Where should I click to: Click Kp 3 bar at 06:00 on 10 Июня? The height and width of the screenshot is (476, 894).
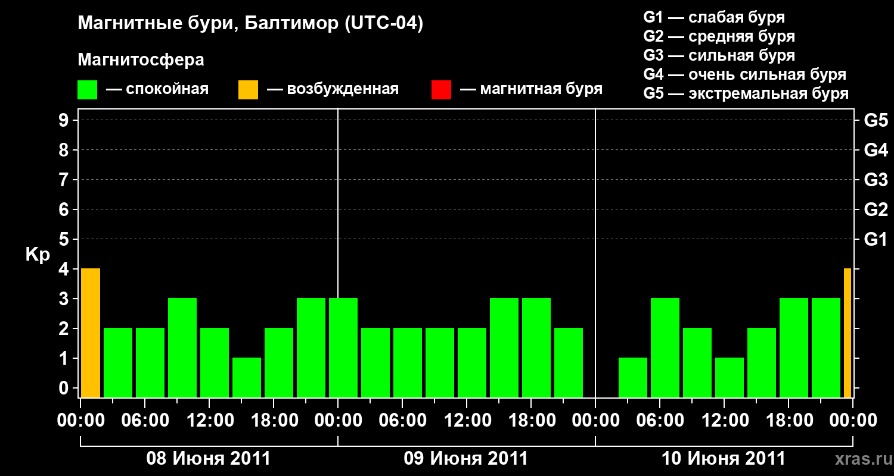[x=665, y=347]
